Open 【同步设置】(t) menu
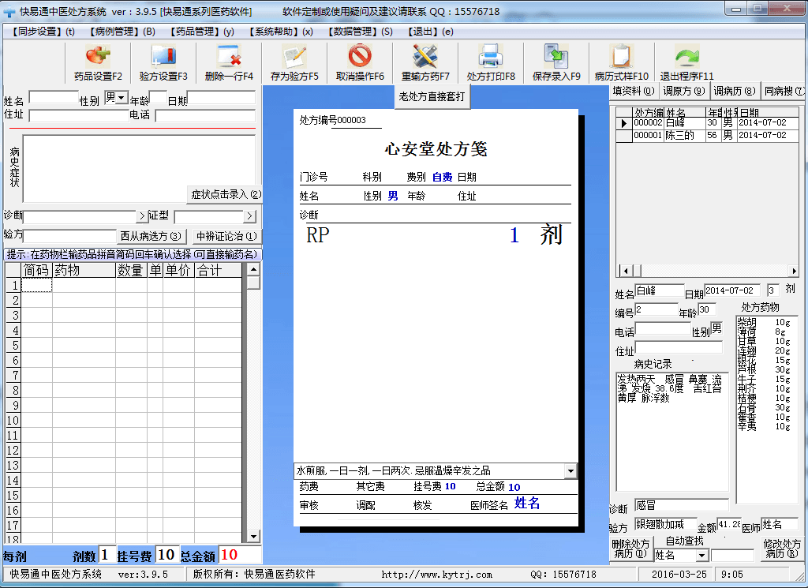808x588 pixels. [x=43, y=32]
